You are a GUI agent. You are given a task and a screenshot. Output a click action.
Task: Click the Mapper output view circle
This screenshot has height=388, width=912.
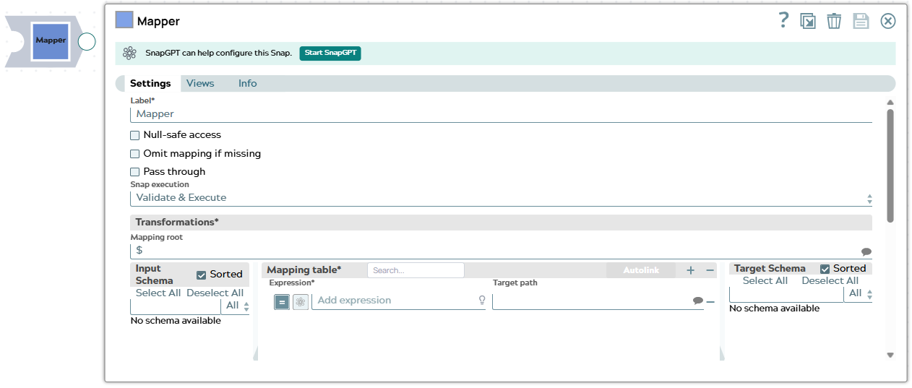tap(87, 41)
